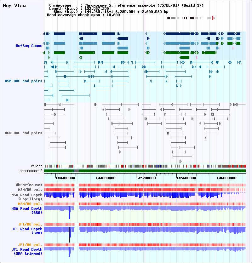Open the MSM BAC end pairs label
252x263 pixels.
(24, 81)
